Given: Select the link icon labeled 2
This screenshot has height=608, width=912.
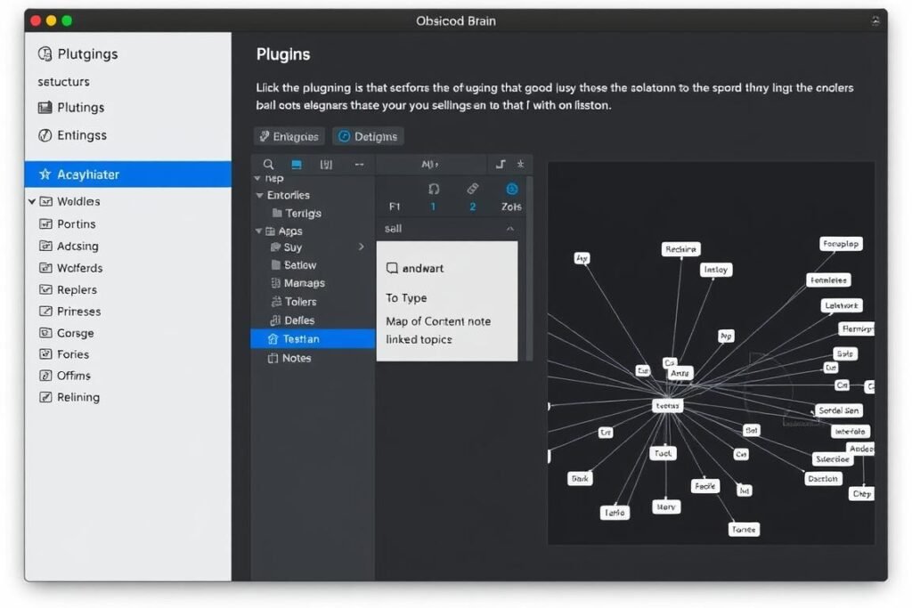Looking at the screenshot, I should pos(472,188).
